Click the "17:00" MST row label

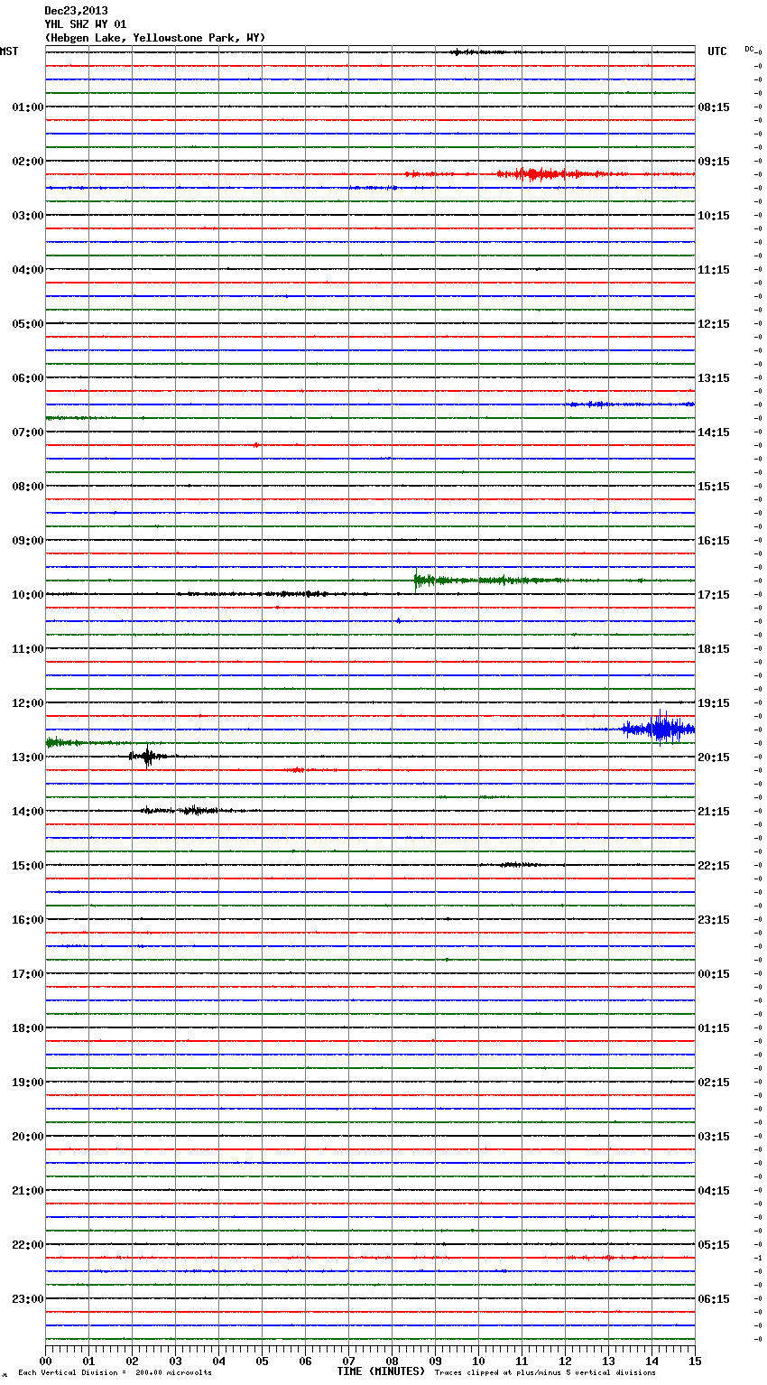pos(28,974)
